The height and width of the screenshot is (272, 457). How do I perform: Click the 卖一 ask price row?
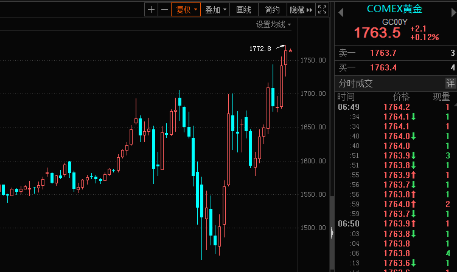tap(396, 53)
